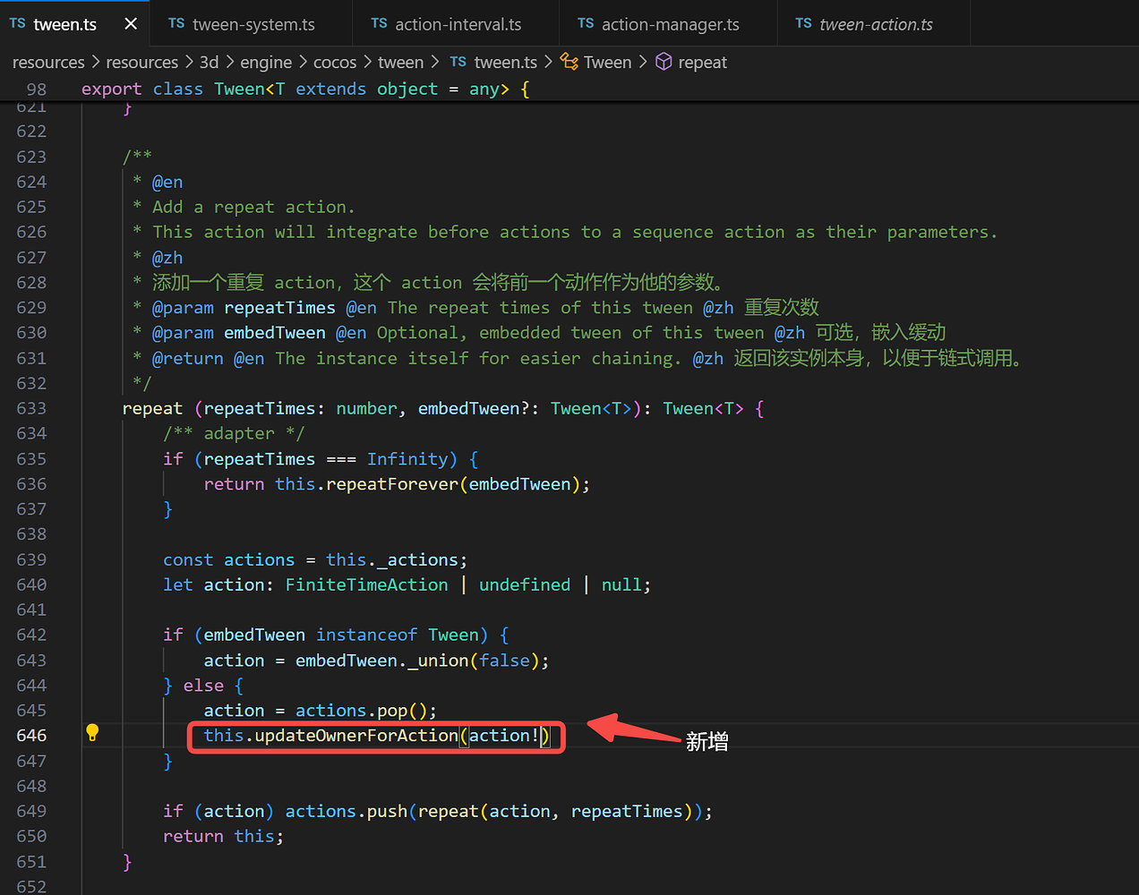This screenshot has width=1139, height=895.
Task: Open the engine breadcrumb dropdown
Action: tap(266, 62)
